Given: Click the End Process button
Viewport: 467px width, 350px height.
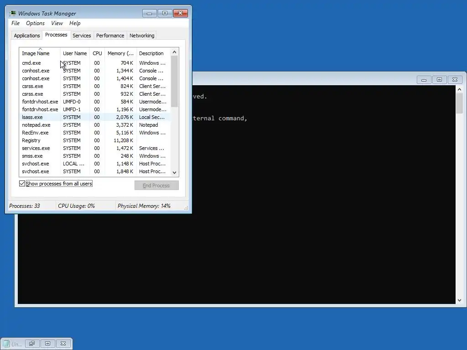Looking at the screenshot, I should click(156, 185).
